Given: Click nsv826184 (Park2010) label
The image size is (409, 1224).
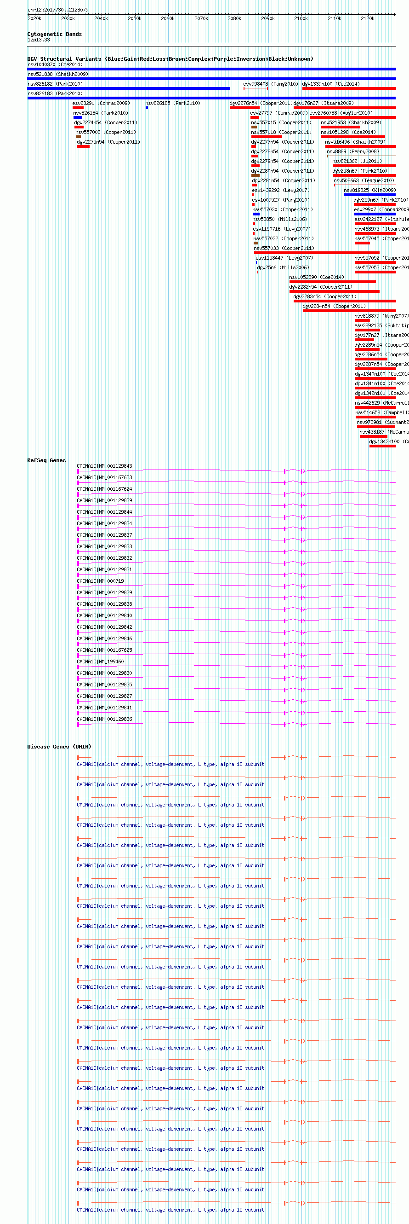Looking at the screenshot, I should click(x=101, y=113).
